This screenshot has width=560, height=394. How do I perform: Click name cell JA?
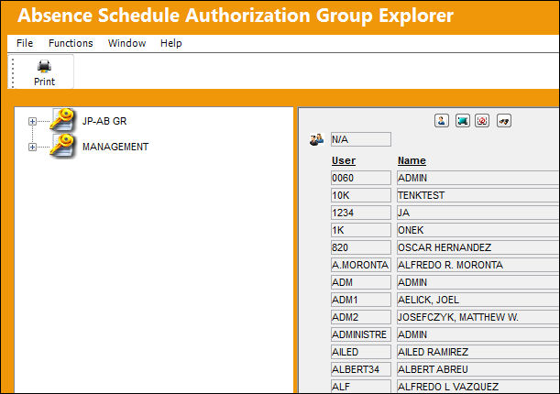[x=478, y=213]
